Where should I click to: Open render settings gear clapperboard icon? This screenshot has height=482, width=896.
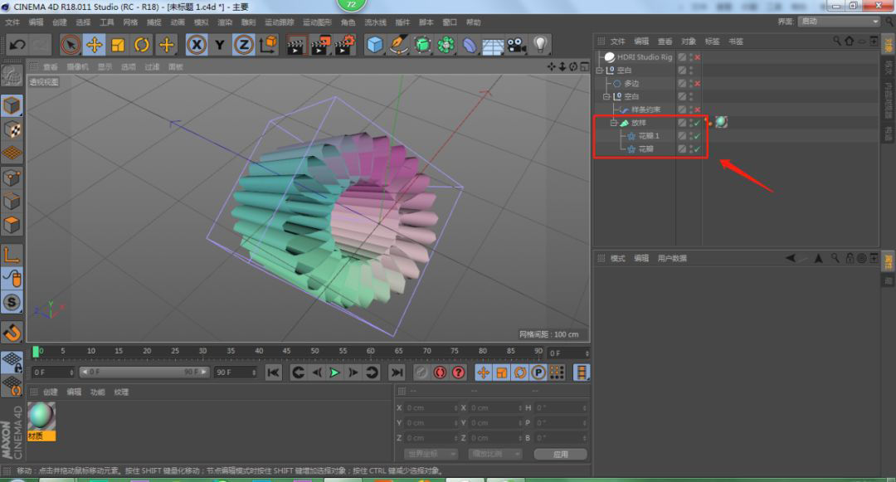[x=344, y=45]
